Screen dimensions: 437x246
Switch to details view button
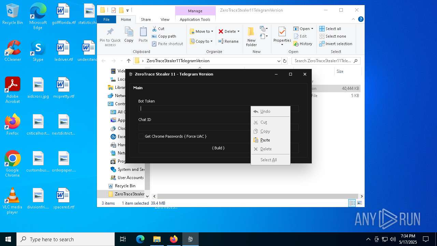click(352, 203)
